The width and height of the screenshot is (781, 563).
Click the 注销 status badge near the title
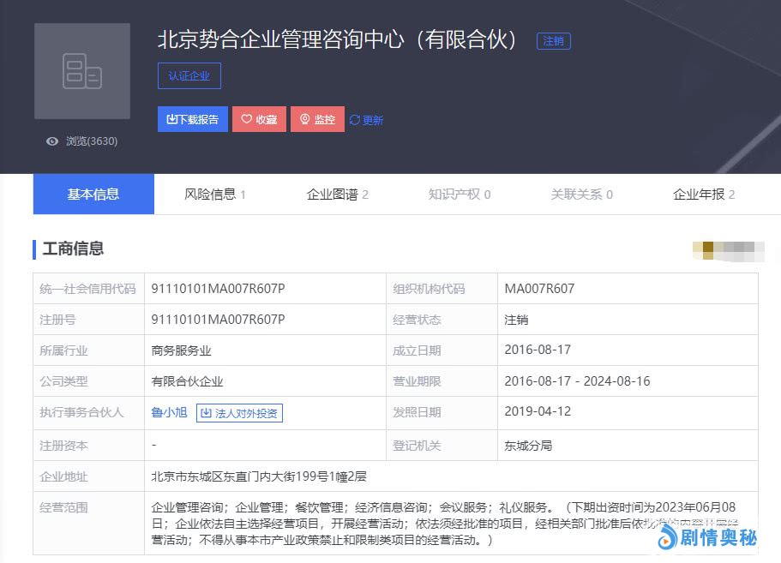(x=554, y=41)
